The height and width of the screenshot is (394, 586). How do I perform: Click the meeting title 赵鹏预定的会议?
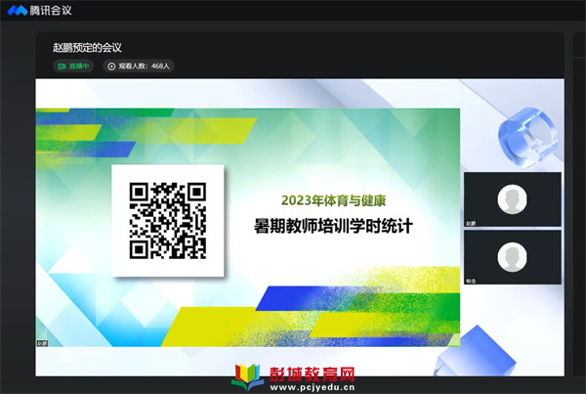pos(87,48)
